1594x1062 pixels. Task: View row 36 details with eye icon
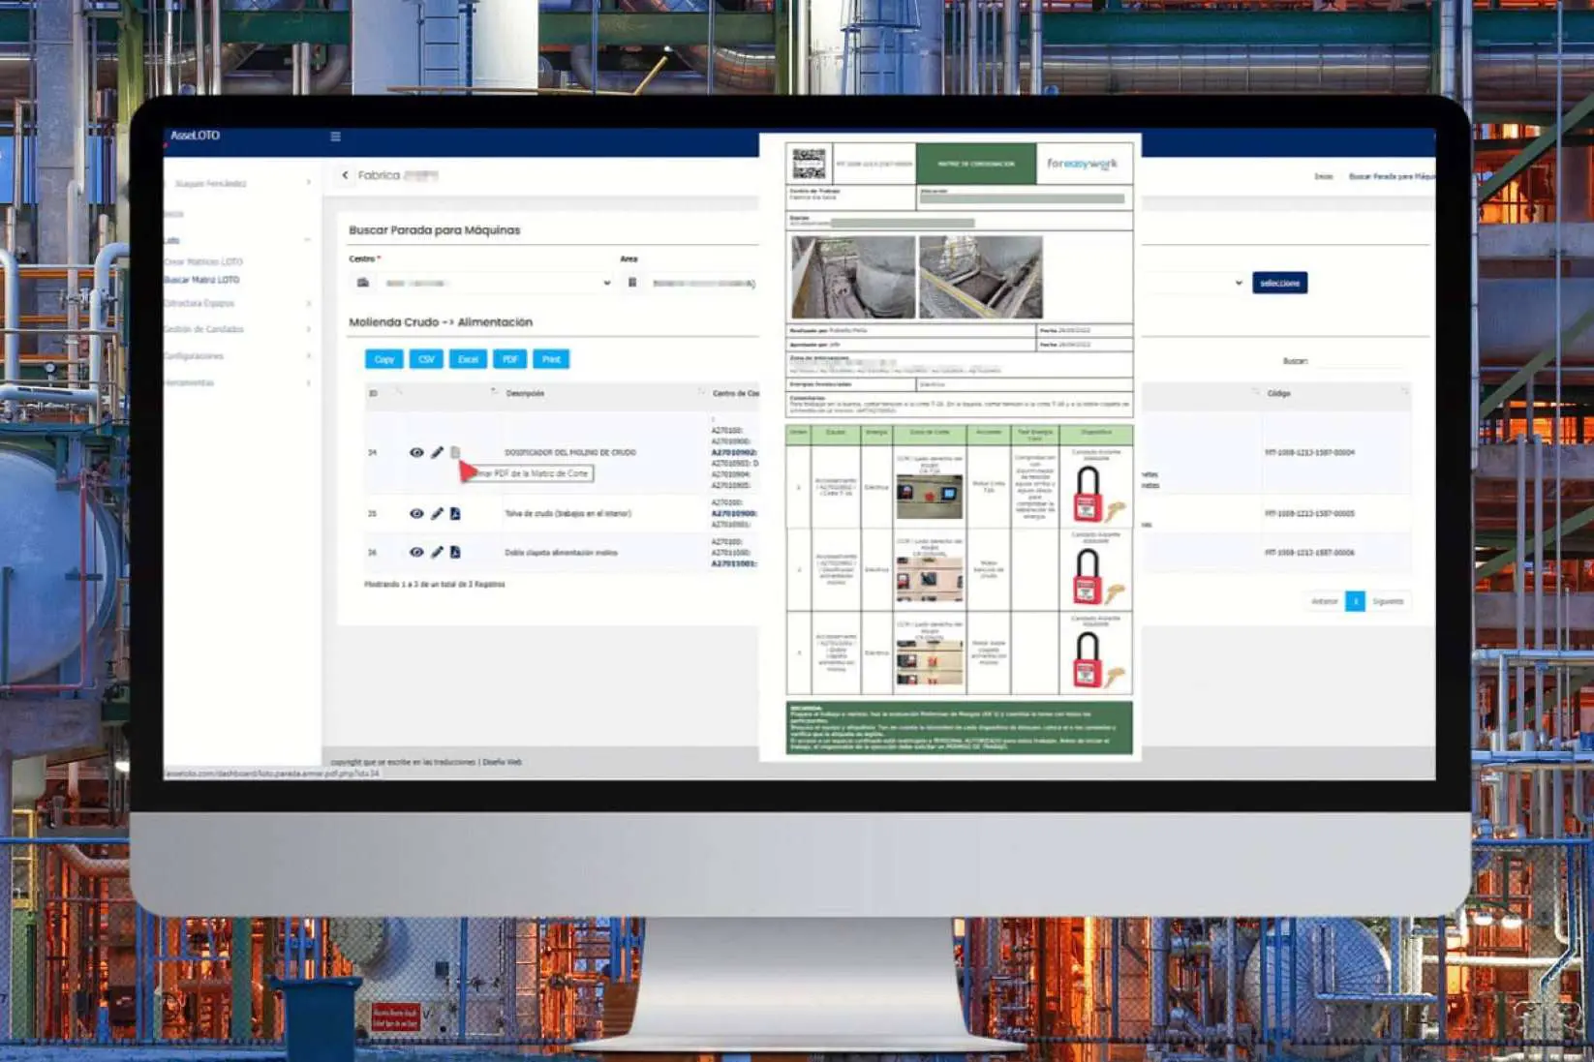416,552
